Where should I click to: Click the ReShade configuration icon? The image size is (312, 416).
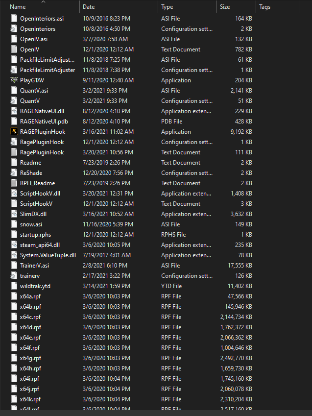tap(14, 173)
